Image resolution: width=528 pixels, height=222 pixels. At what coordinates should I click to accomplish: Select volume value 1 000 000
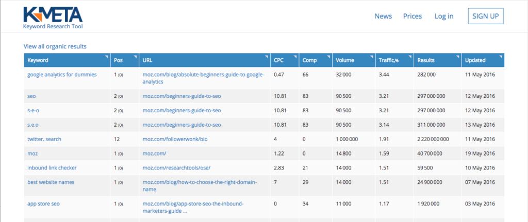tap(347, 139)
